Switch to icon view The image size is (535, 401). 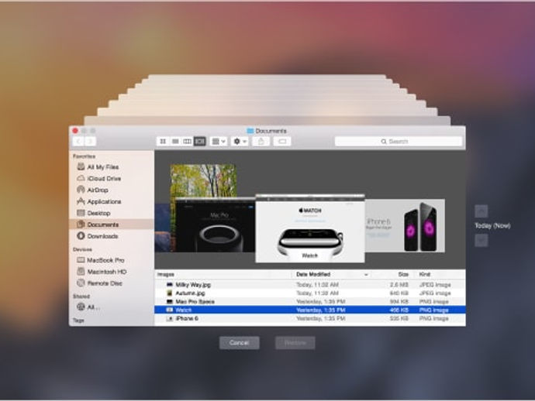tap(163, 142)
